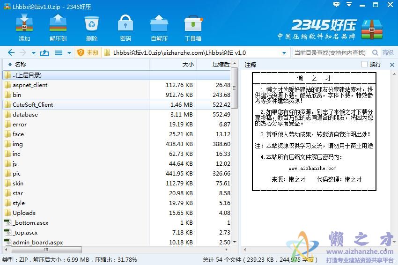The image size is (398, 265).
Task: Go forward with the right arrow
Action: click(23, 53)
